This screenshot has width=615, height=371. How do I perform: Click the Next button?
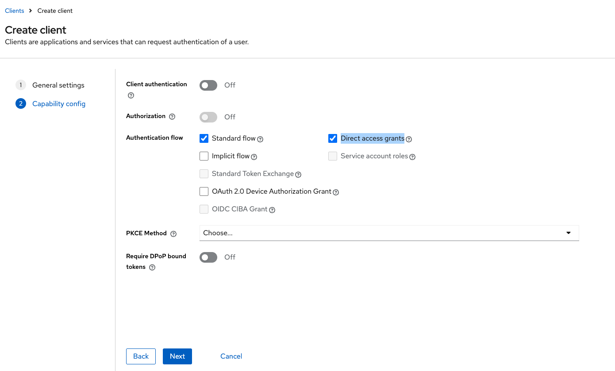point(177,356)
